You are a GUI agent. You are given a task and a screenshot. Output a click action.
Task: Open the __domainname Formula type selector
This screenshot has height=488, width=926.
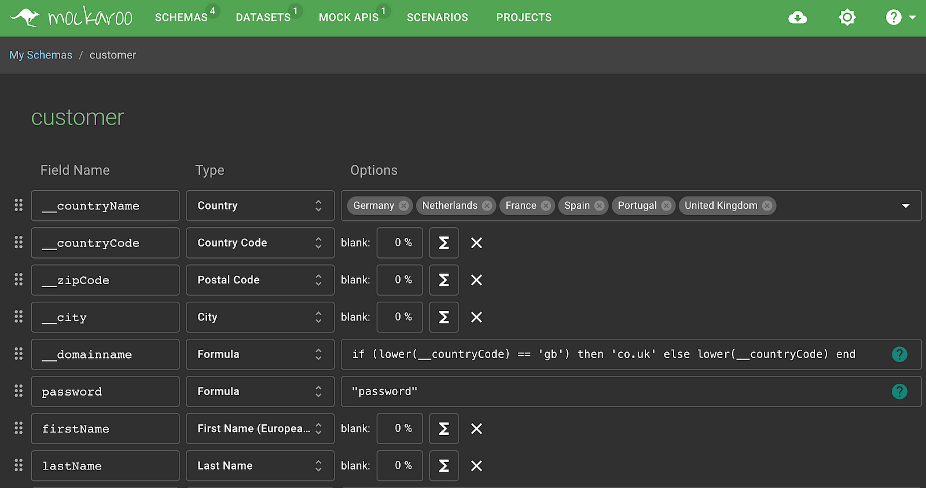point(260,354)
